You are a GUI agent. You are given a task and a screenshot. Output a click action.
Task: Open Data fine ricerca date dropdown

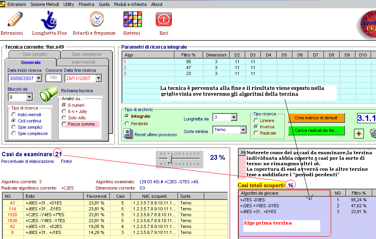[x=99, y=78]
